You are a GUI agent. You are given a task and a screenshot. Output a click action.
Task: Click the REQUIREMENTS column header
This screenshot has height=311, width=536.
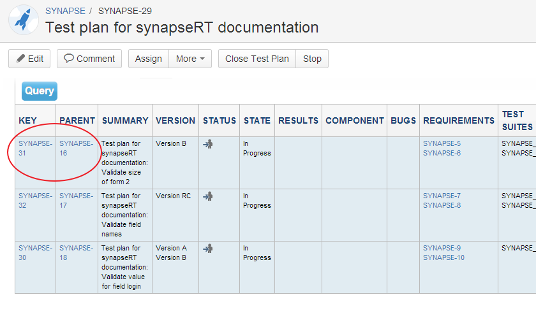pyautogui.click(x=459, y=120)
